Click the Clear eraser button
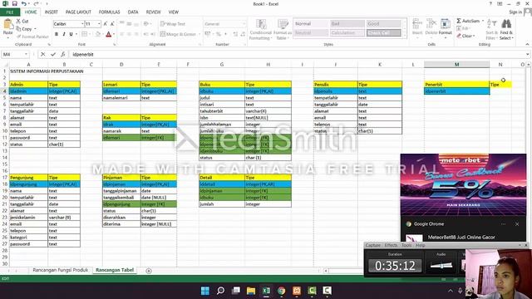This screenshot has width=532, height=299. 465,36
